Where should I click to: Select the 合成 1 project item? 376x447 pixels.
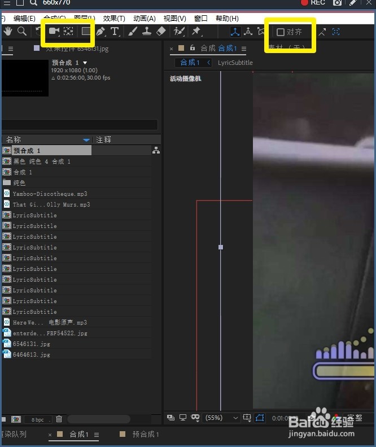(23, 172)
